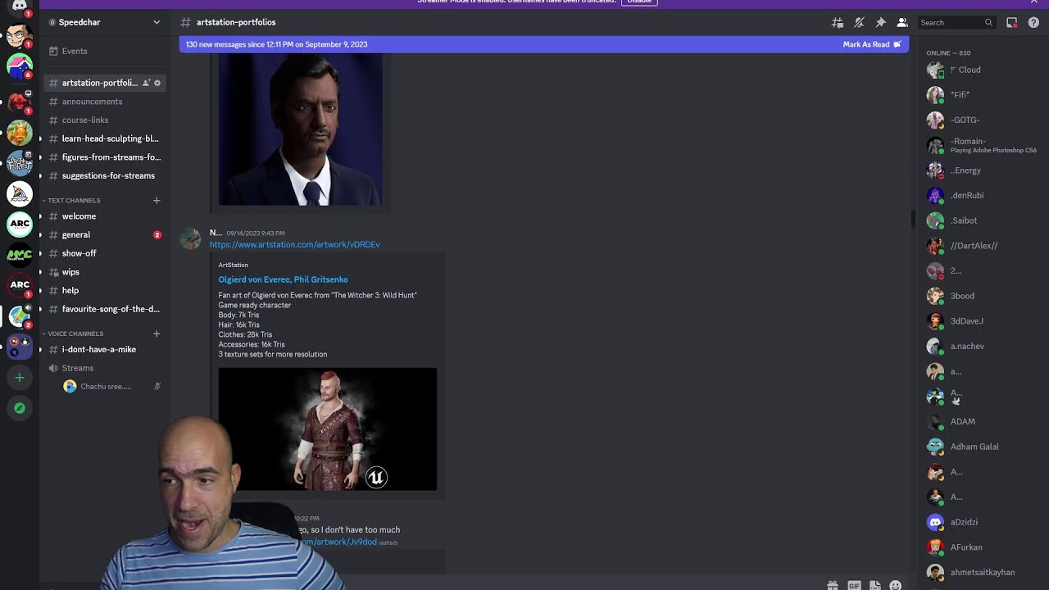Screen dimensions: 1049x590
Task: Open the course-links channel
Action: pos(105,120)
